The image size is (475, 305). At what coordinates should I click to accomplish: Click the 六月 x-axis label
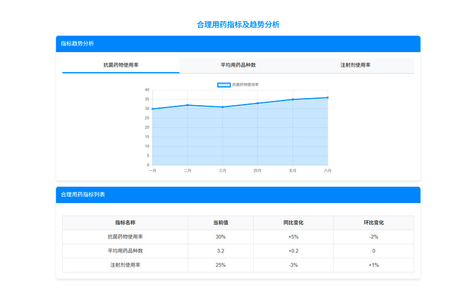pos(328,171)
